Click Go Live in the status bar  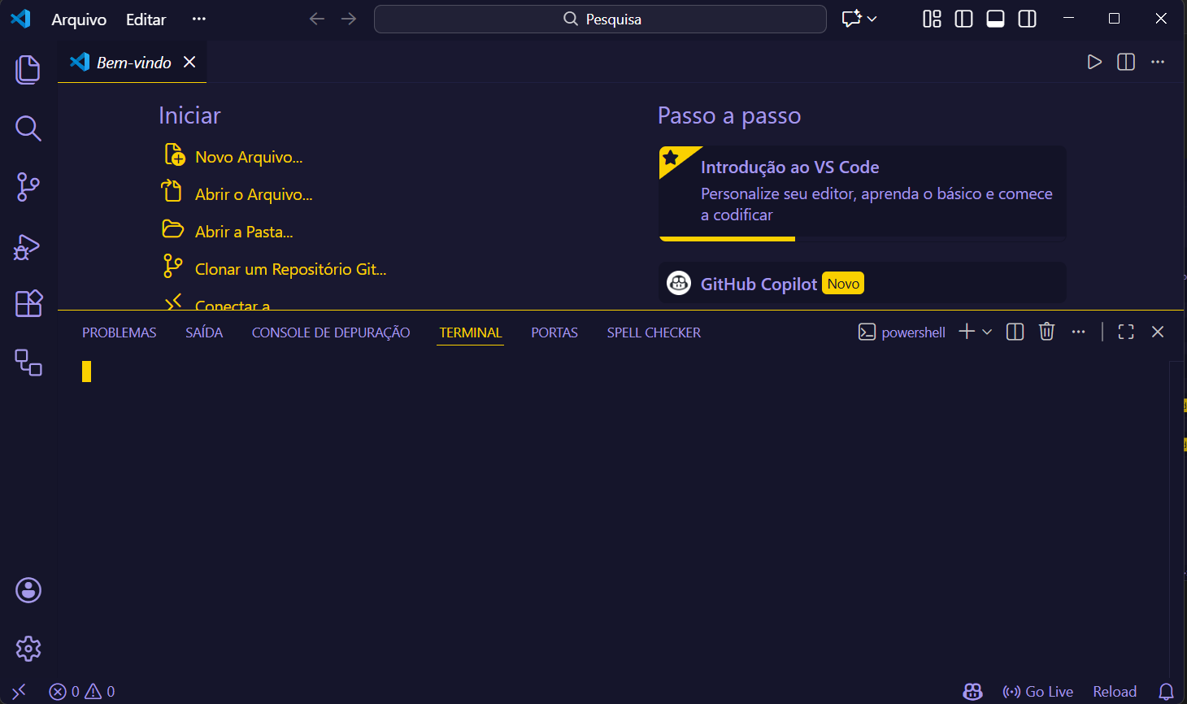click(x=1038, y=692)
